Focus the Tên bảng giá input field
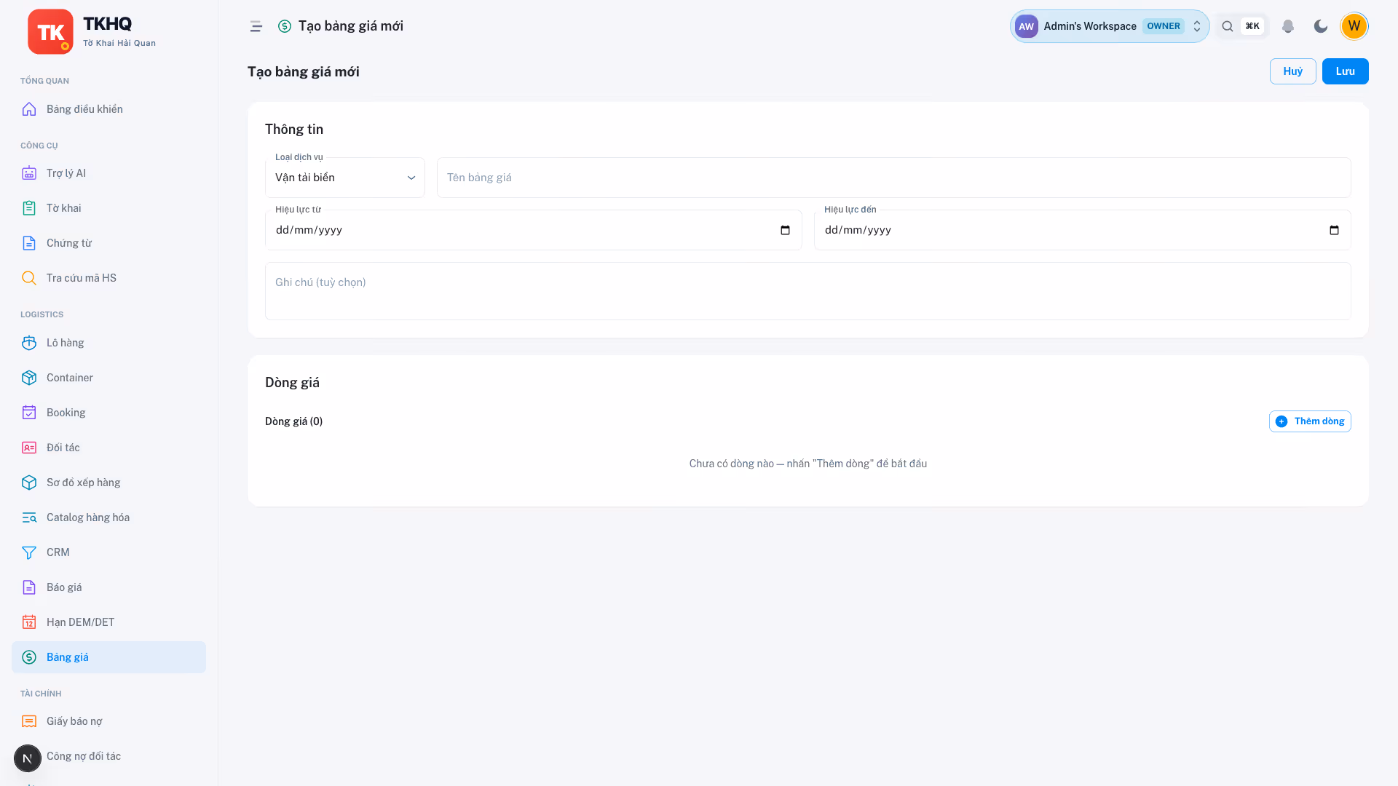The image size is (1398, 786). [x=893, y=178]
